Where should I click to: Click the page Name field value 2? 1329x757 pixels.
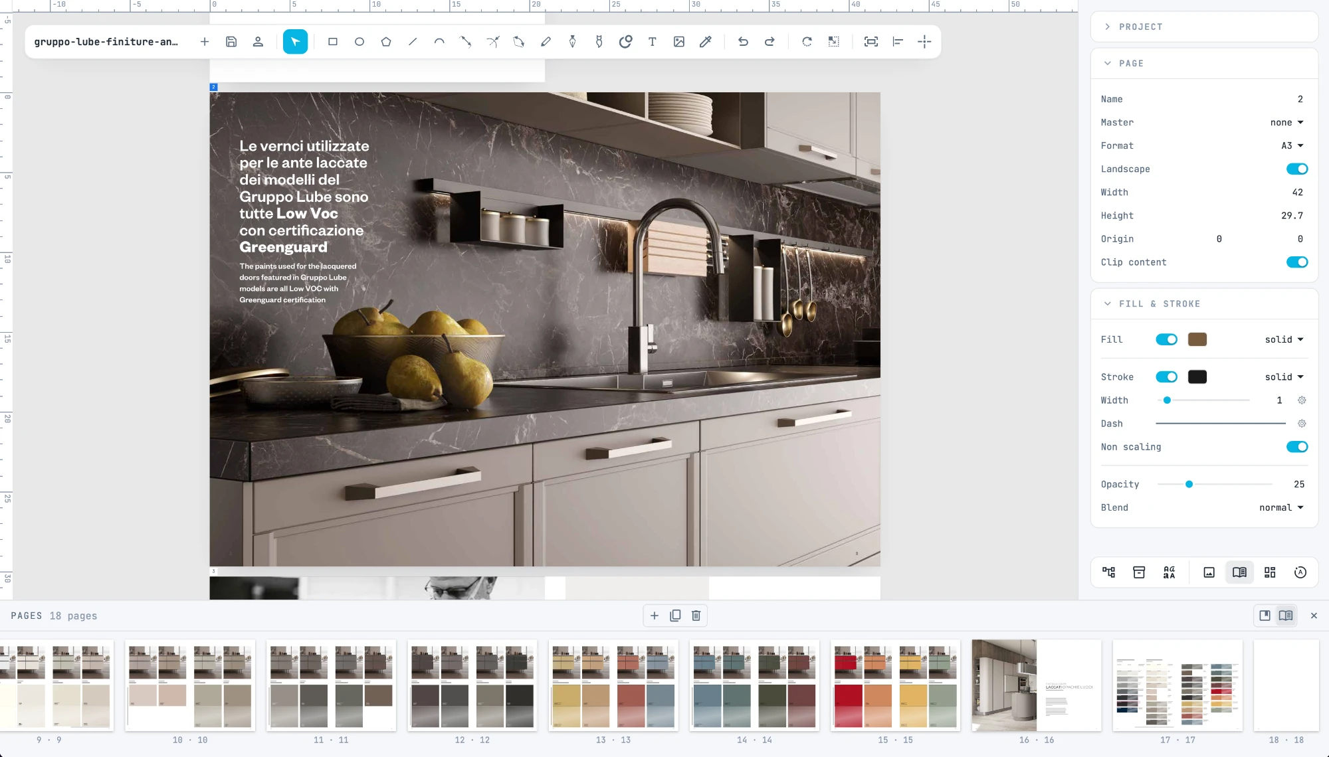(x=1300, y=99)
